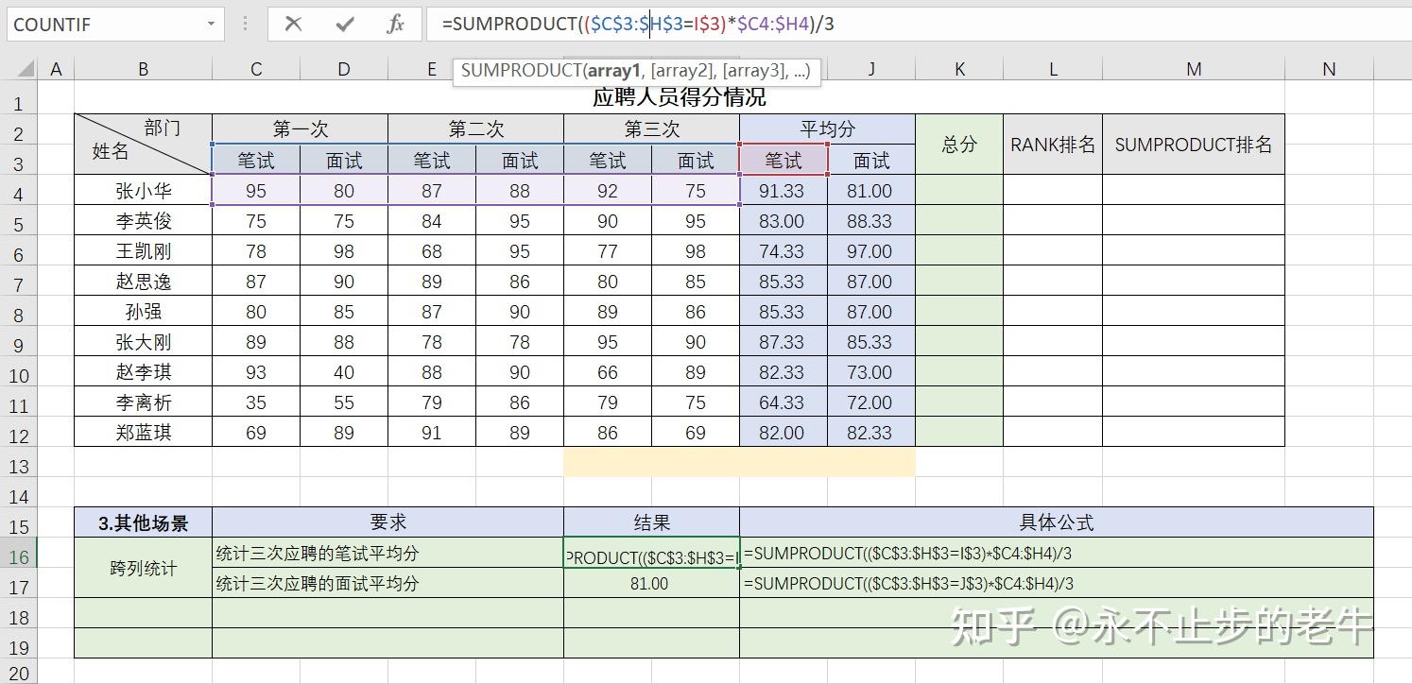Click the 部门/姓名 diagonal header cell
The height and width of the screenshot is (684, 1412).
pos(144,145)
